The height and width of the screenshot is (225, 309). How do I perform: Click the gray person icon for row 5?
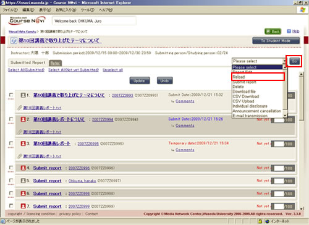[23, 180]
